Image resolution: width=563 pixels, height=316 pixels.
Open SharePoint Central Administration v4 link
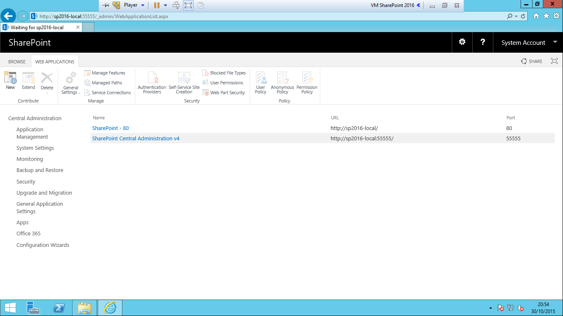(136, 138)
